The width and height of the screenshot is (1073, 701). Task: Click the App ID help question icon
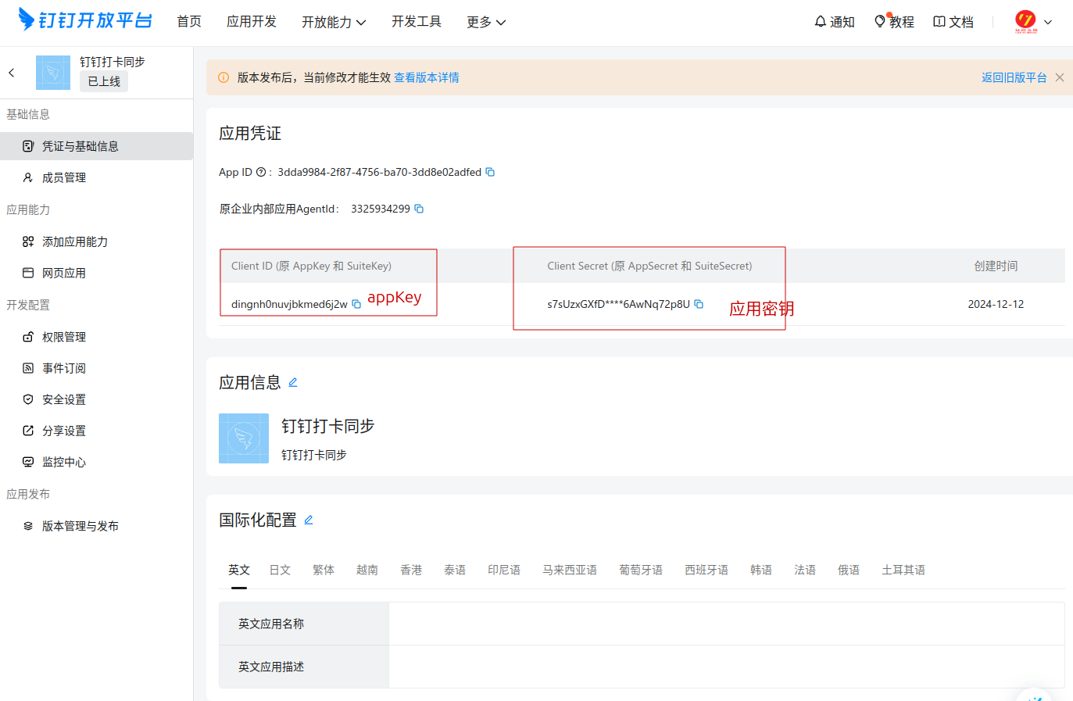pyautogui.click(x=261, y=172)
